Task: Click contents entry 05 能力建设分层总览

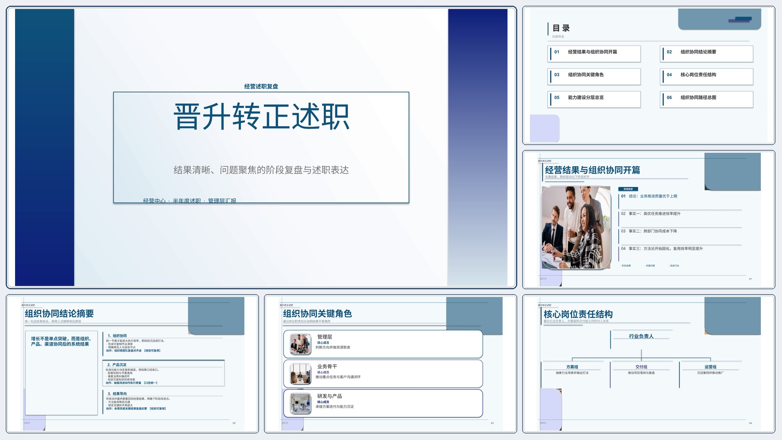Action: click(594, 99)
